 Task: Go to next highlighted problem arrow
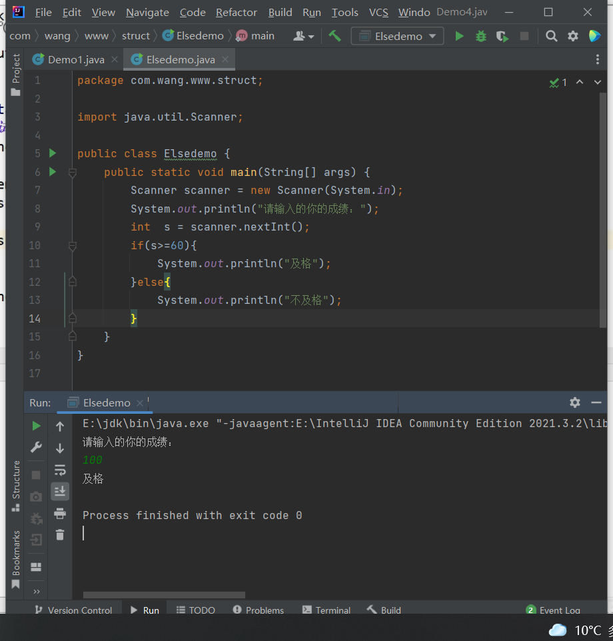598,82
